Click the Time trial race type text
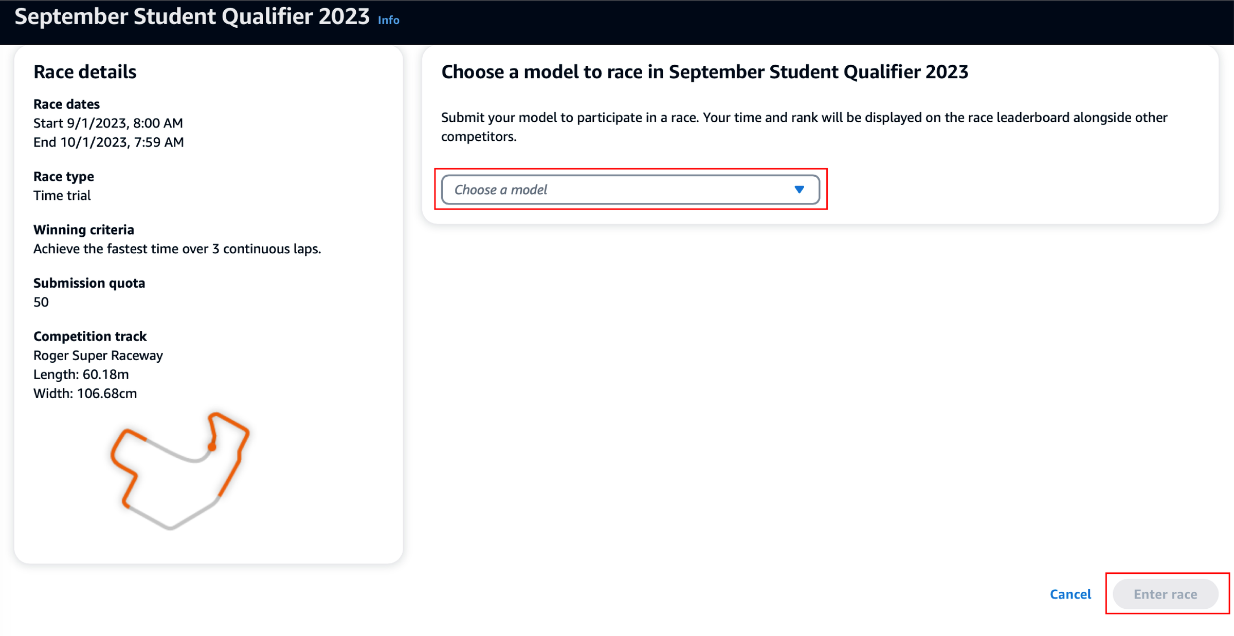Image resolution: width=1234 pixels, height=636 pixels. point(62,195)
